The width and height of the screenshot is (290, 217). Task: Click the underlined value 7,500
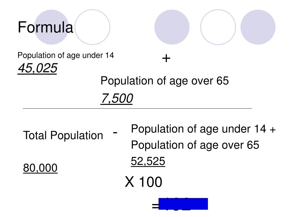pyautogui.click(x=117, y=98)
